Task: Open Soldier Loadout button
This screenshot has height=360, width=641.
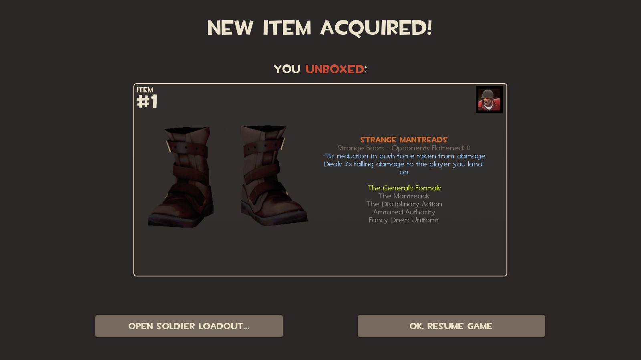Action: pyautogui.click(x=189, y=326)
